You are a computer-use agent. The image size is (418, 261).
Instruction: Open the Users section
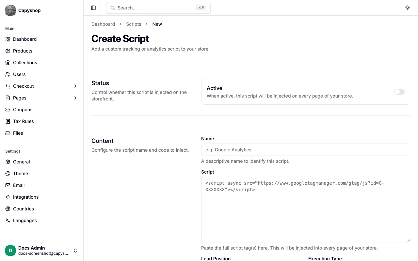42,74
